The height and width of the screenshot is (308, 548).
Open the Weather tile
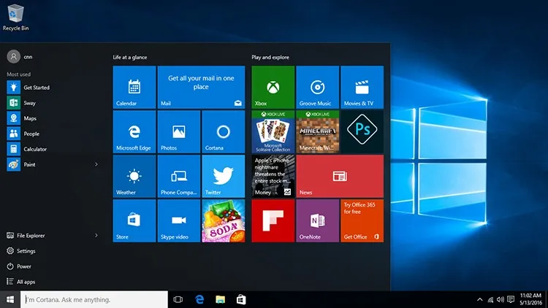pos(134,177)
